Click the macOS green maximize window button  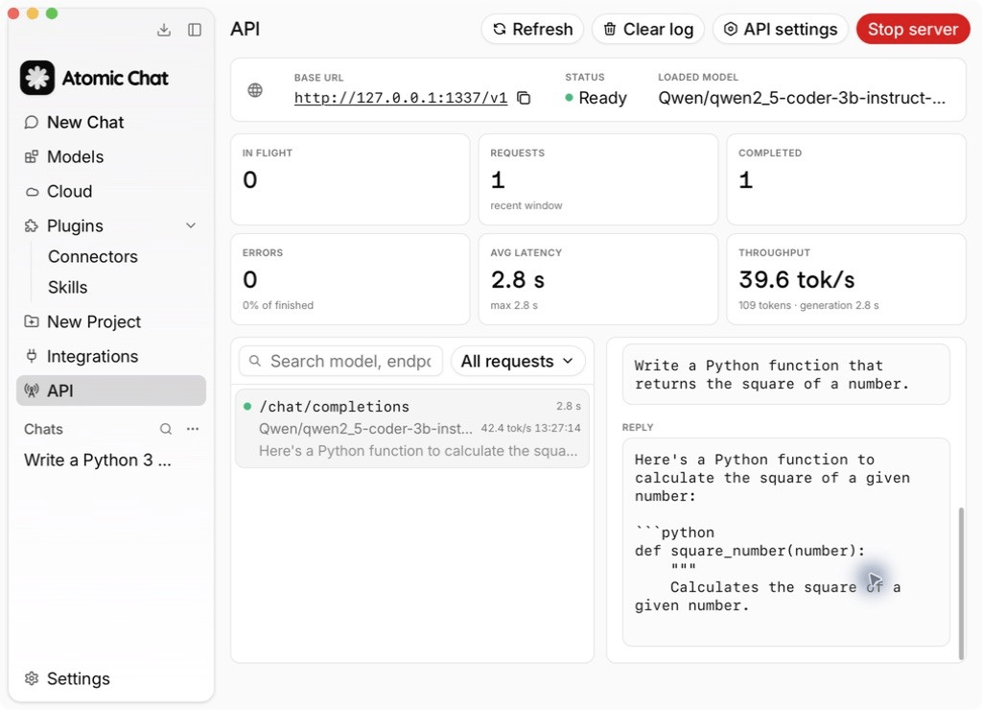tap(52, 13)
